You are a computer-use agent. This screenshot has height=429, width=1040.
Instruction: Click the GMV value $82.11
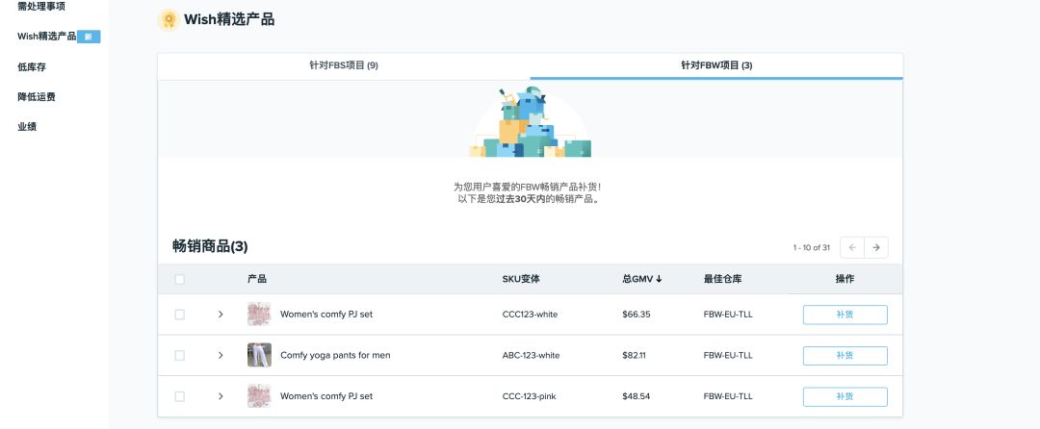(634, 356)
